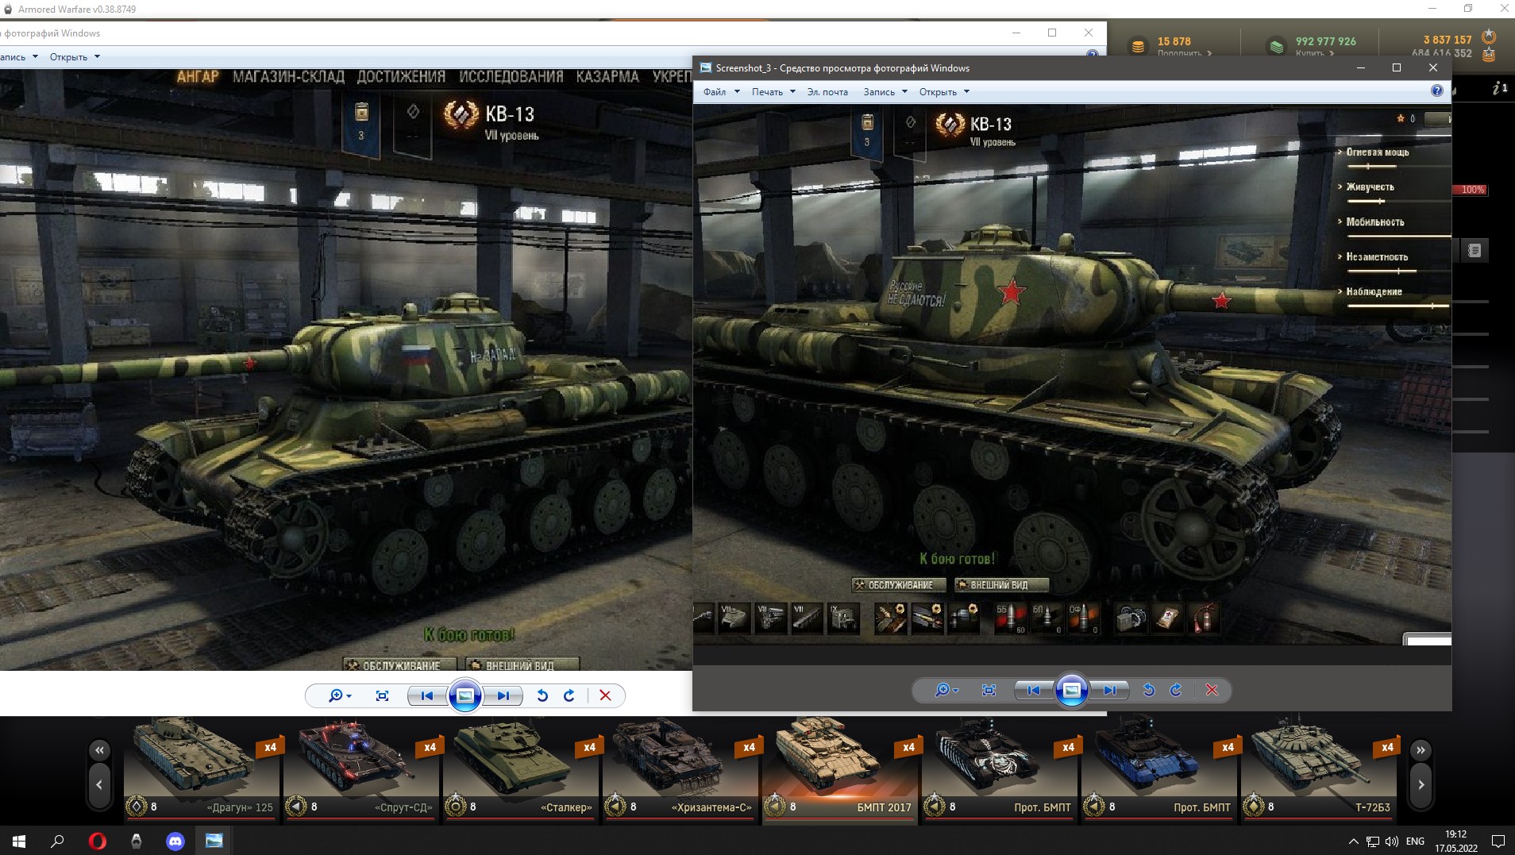Click Эл. почта in Screenshot_3 viewer
Viewport: 1515px width, 855px height.
(827, 92)
